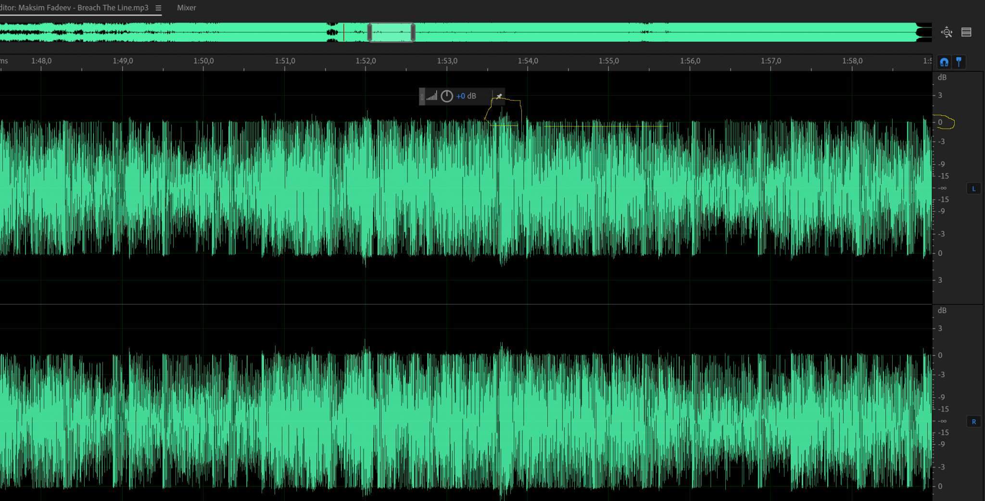Toggle the right channel R button
Viewport: 985px width, 501px height.
(974, 422)
